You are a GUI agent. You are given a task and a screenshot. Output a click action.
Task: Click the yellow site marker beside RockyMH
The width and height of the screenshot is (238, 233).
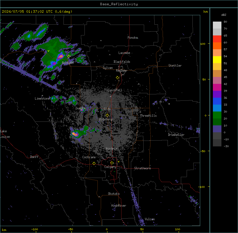(x=69, y=56)
